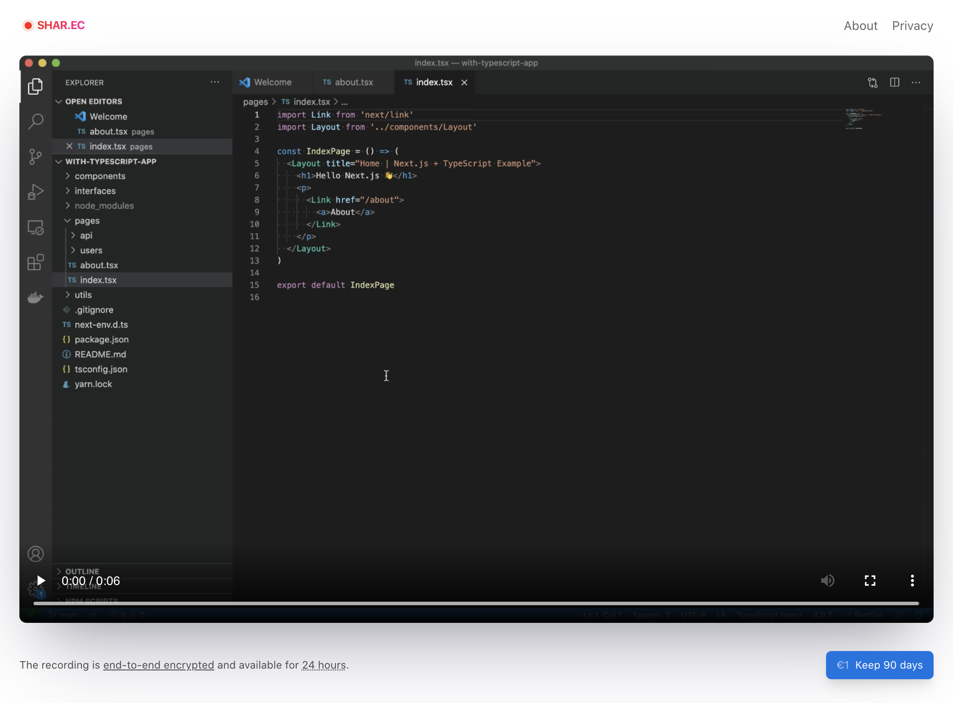Image resolution: width=953 pixels, height=703 pixels.
Task: Expand the components folder
Action: click(100, 176)
